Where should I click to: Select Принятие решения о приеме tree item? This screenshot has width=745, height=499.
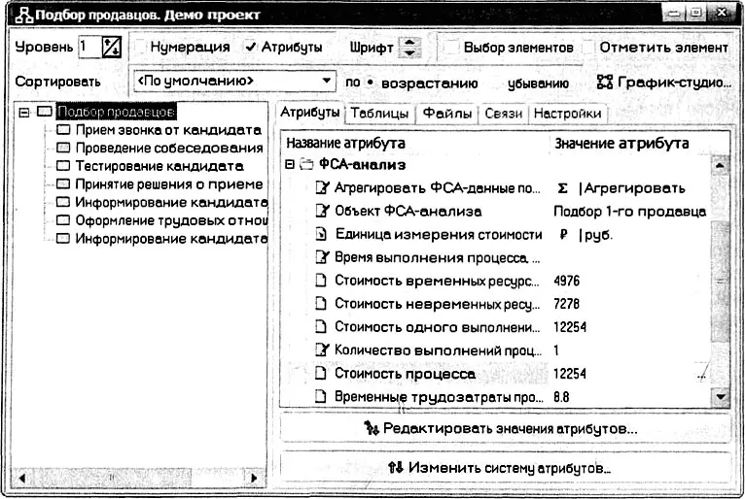[x=169, y=184]
